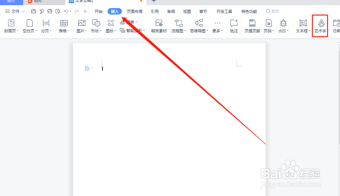Expand the undo history dropdown arrow
This screenshot has width=340, height=196.
point(70,11)
